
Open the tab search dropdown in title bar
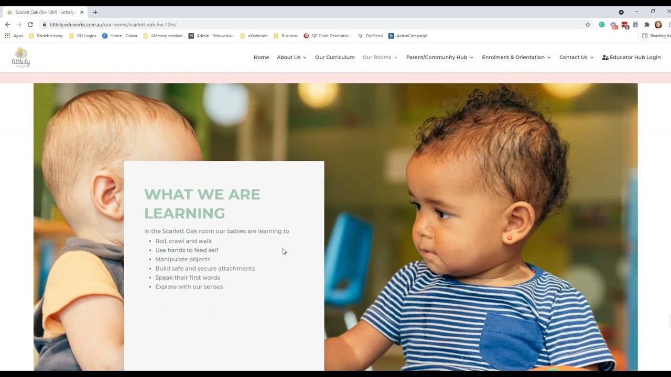621,12
